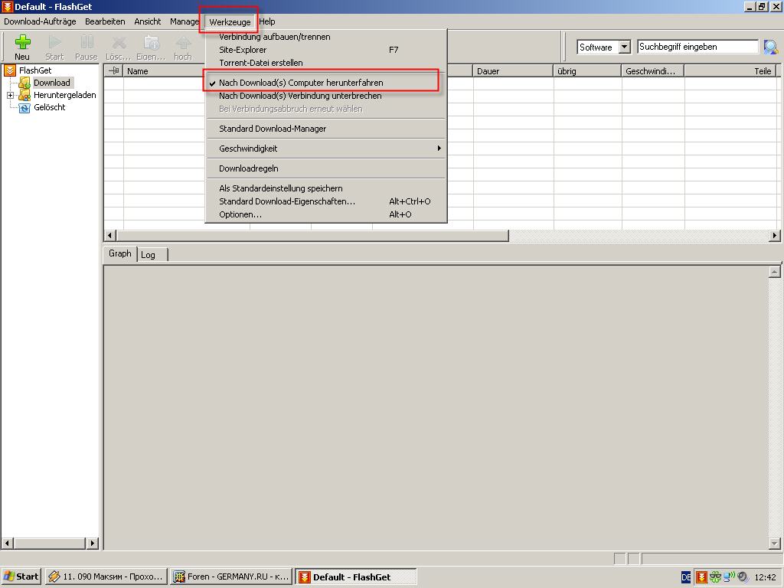Image resolution: width=784 pixels, height=588 pixels.
Task: Click the network connection tray icon
Action: [729, 577]
